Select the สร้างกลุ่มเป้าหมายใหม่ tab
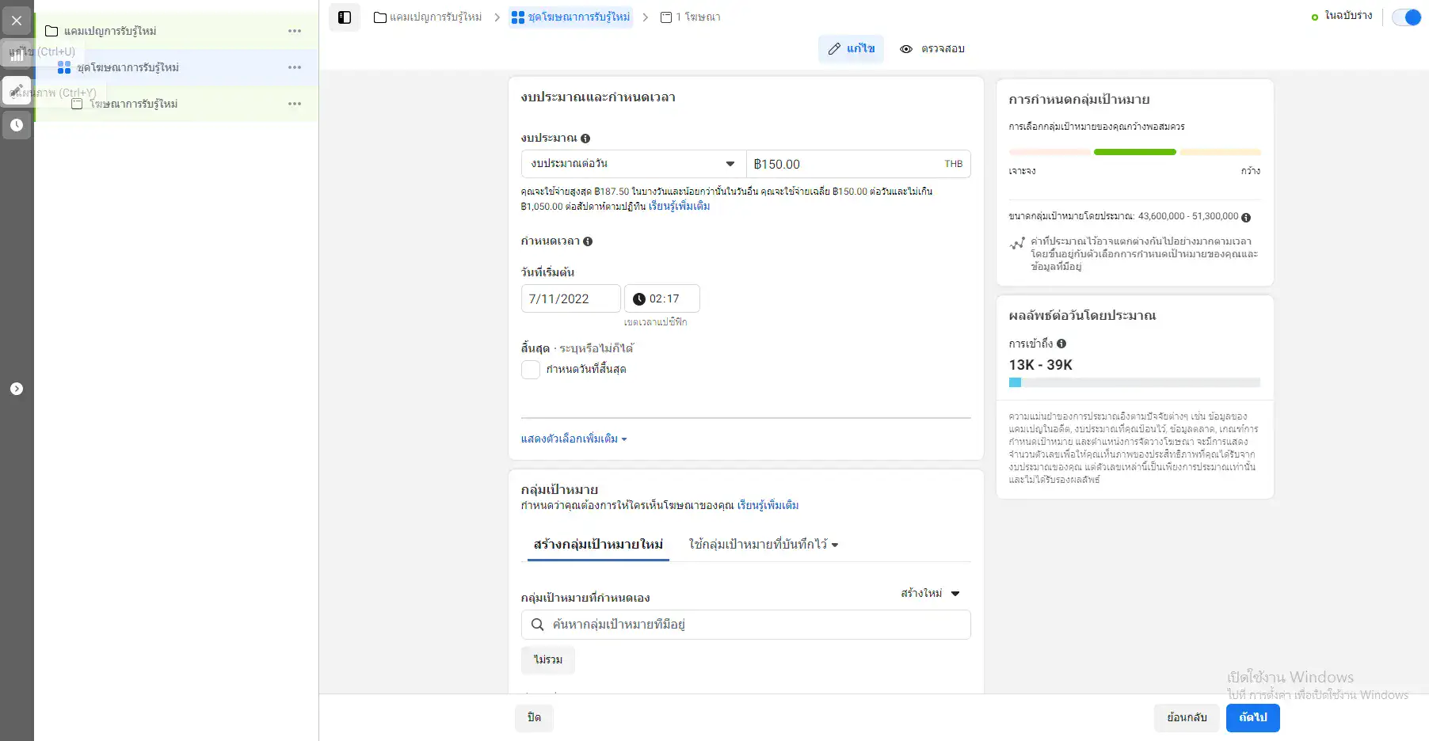Screen dimensions: 1429x741 pyautogui.click(x=598, y=545)
